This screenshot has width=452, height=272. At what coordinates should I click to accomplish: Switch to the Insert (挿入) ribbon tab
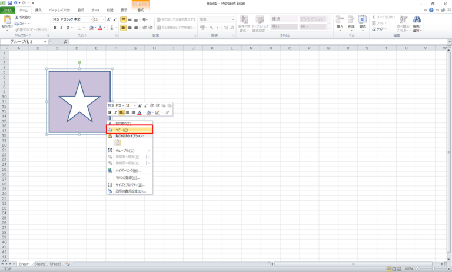pyautogui.click(x=38, y=10)
